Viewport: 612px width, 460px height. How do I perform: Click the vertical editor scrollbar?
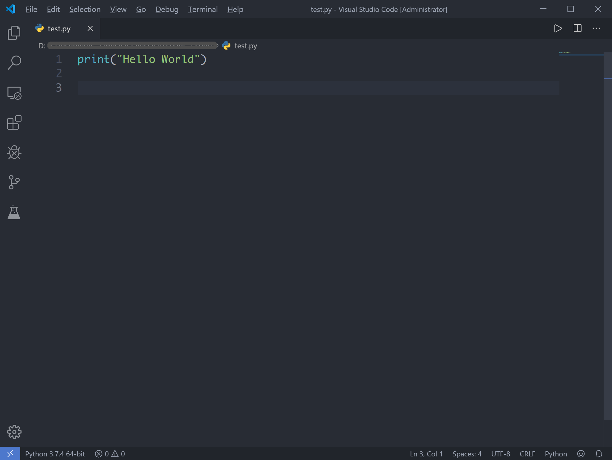(608, 236)
